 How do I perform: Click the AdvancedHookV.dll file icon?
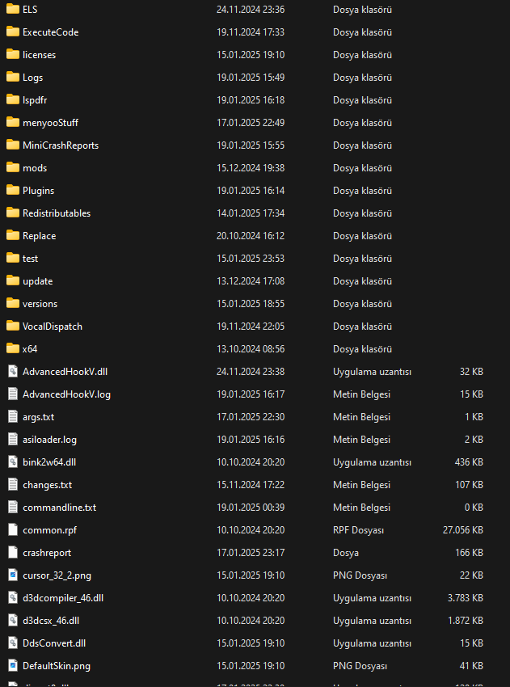[x=12, y=372]
